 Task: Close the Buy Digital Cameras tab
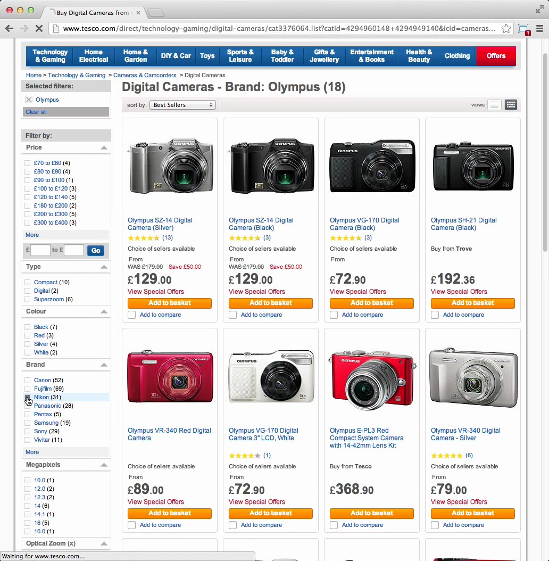[138, 13]
